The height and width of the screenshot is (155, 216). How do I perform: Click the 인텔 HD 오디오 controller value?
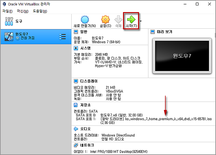click(113, 139)
